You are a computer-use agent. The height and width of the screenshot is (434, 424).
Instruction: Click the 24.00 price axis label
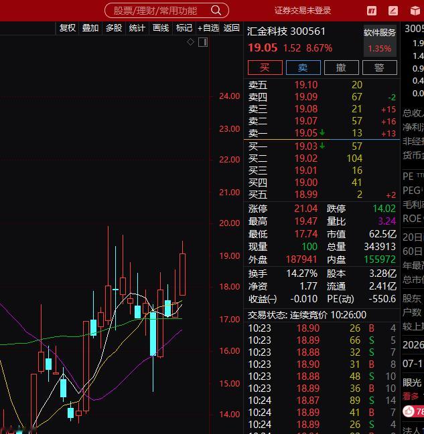(x=230, y=96)
